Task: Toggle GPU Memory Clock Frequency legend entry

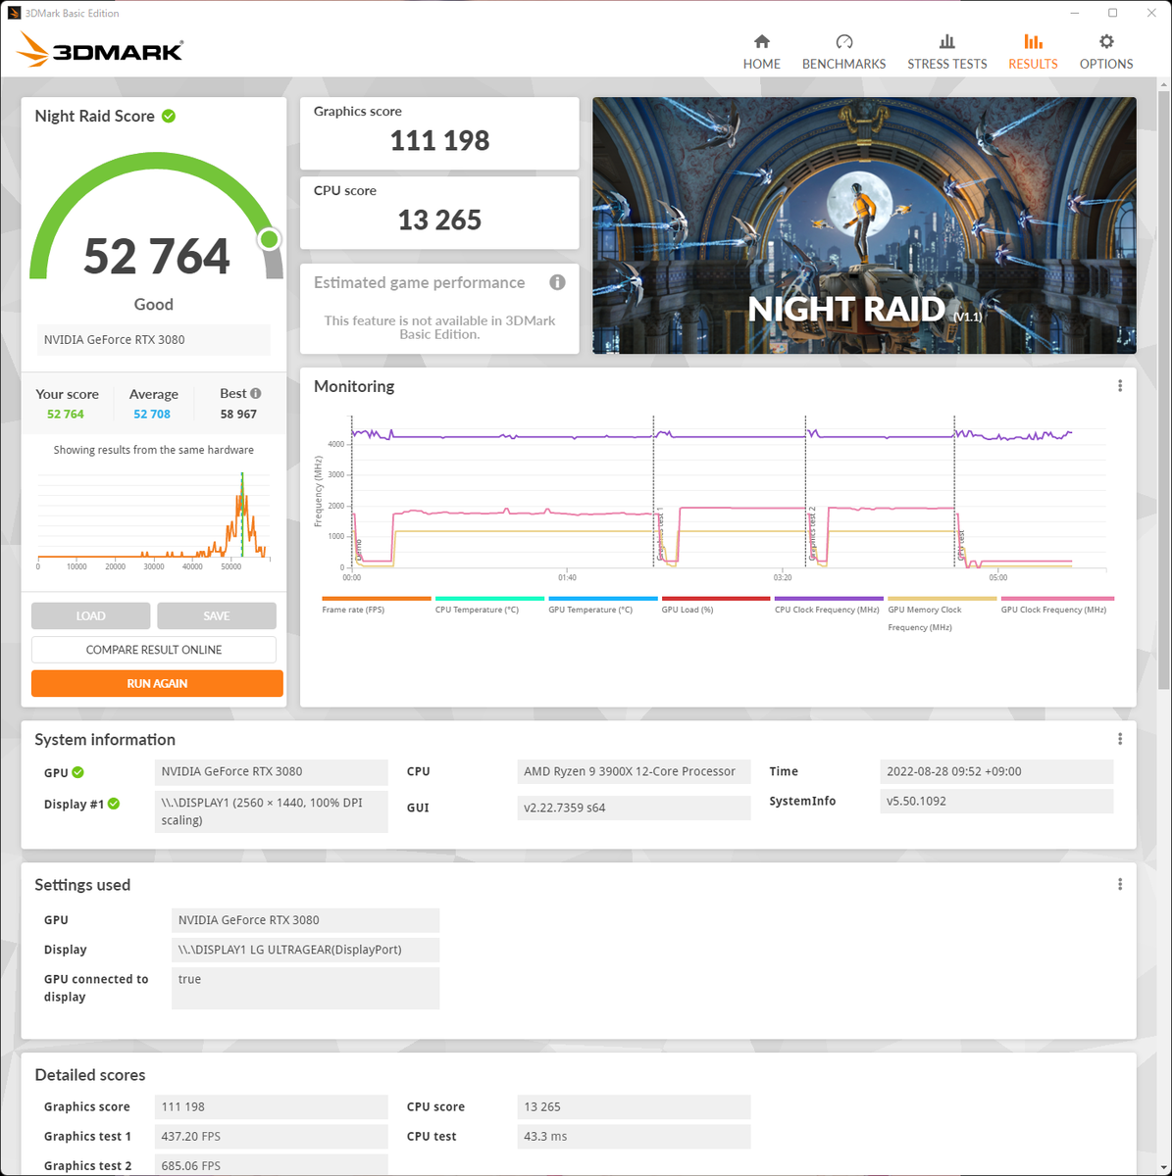Action: pyautogui.click(x=942, y=614)
